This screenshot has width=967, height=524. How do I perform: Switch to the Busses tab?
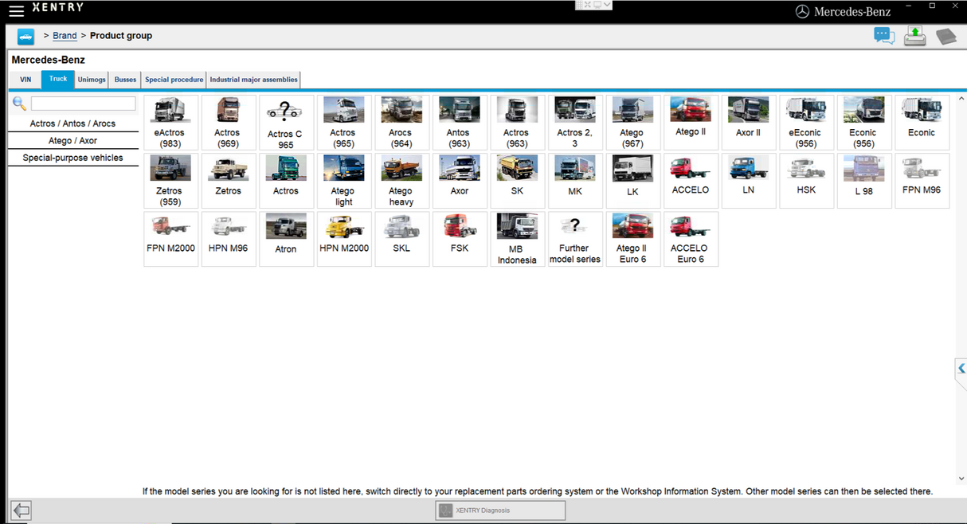pyautogui.click(x=125, y=80)
